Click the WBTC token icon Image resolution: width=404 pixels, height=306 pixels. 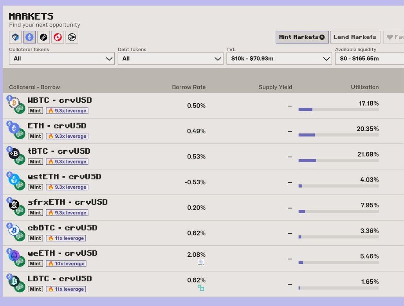(x=14, y=103)
